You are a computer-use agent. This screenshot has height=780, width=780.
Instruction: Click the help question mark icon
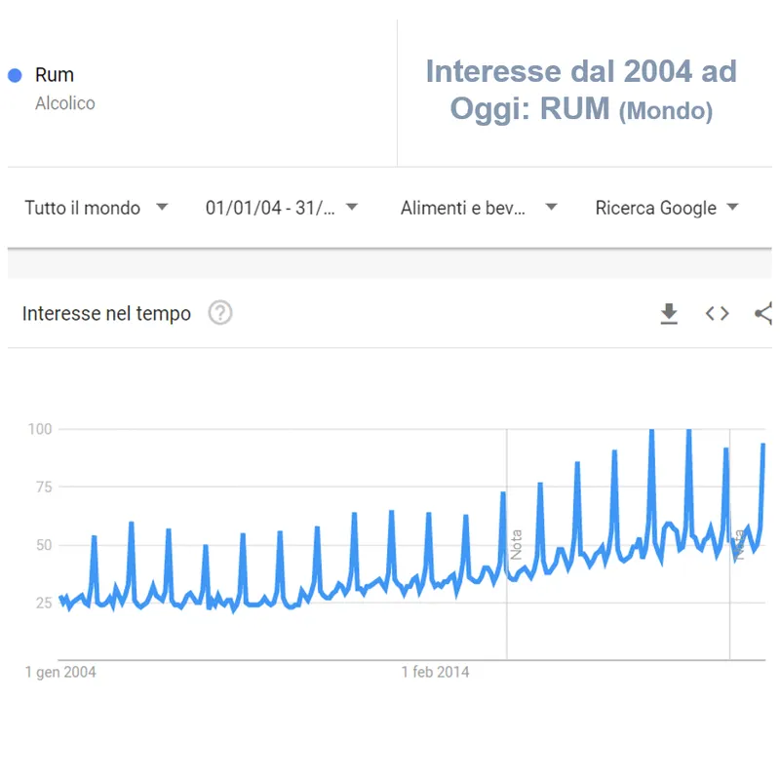pos(221,313)
